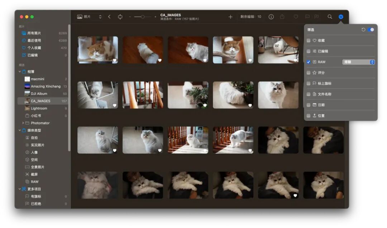Open 个人收藏 in the sidebar
Image resolution: width=387 pixels, height=228 pixels.
[43, 48]
